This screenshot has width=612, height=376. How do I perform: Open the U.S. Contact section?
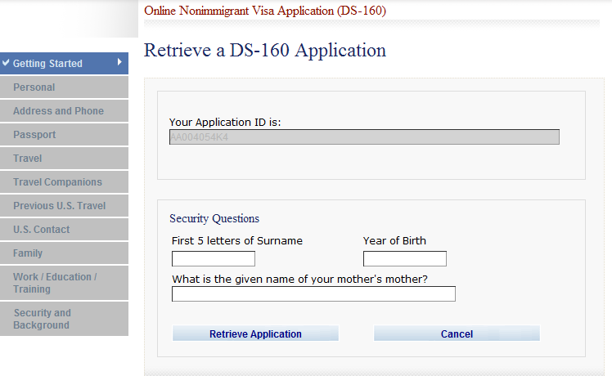(41, 230)
